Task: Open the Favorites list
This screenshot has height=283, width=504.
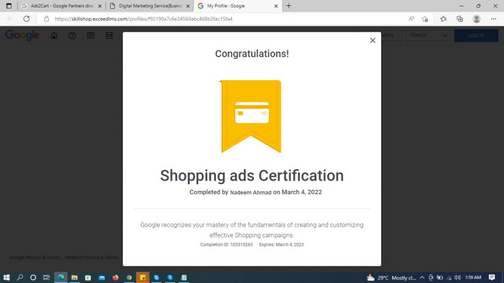Action: pyautogui.click(x=444, y=19)
